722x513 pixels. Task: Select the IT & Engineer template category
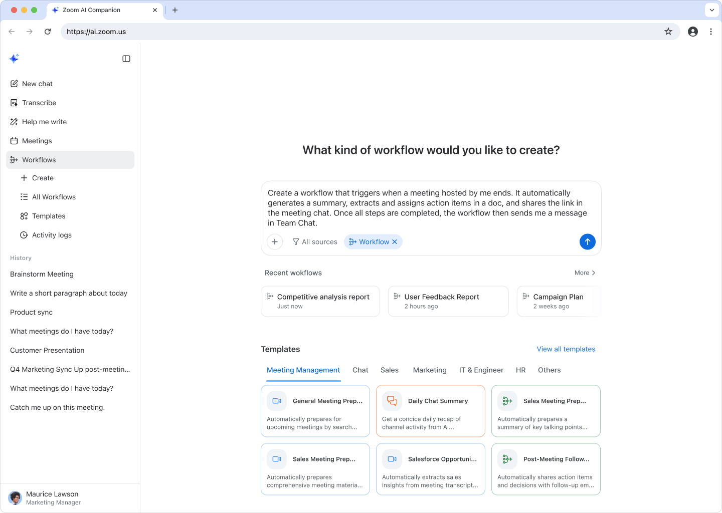pyautogui.click(x=481, y=370)
